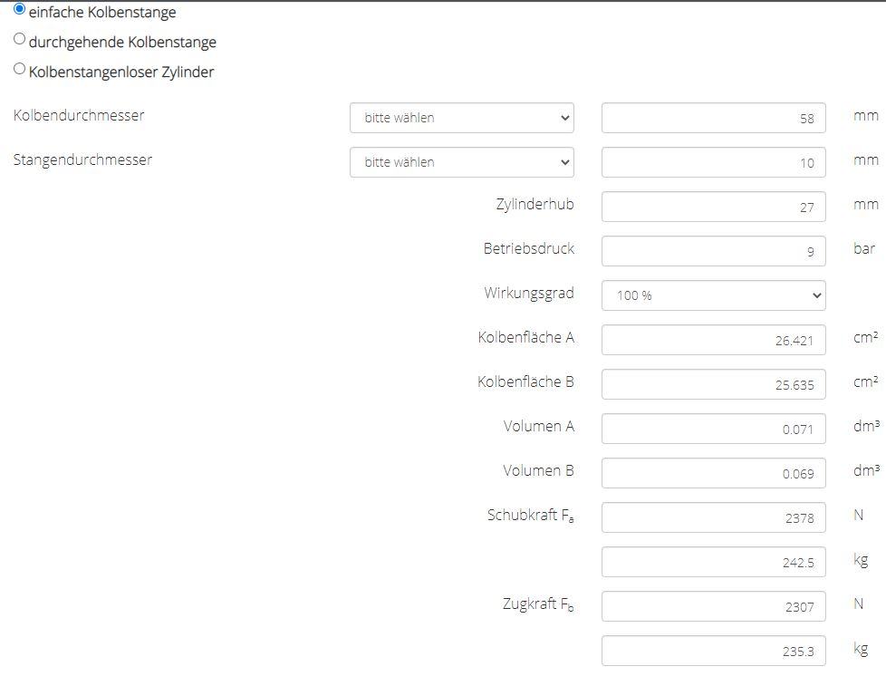This screenshot has height=676, width=886.
Task: Click the Kolbendurchmesser mm input field
Action: (713, 118)
